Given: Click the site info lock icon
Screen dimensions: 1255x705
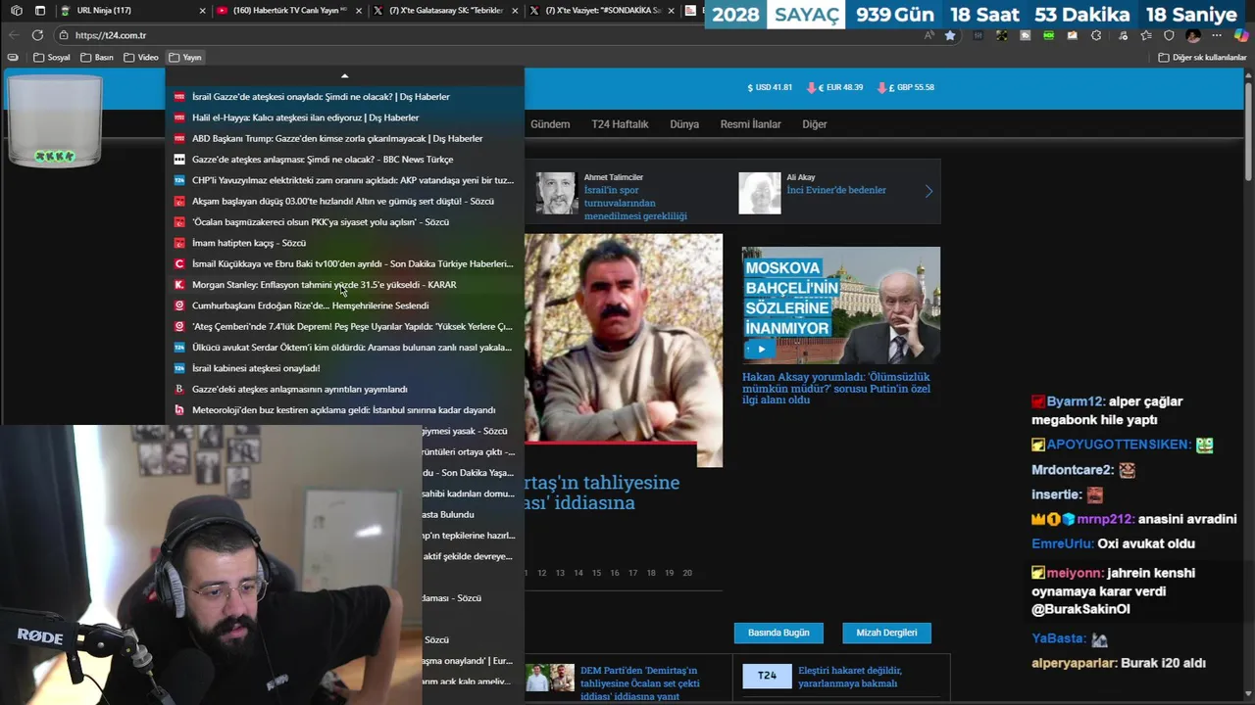Looking at the screenshot, I should pyautogui.click(x=64, y=35).
